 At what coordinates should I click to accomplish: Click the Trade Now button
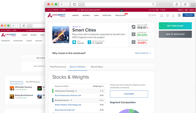coord(188,15)
